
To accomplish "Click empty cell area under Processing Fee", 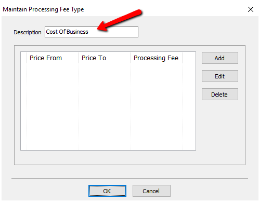I will point(156,106).
